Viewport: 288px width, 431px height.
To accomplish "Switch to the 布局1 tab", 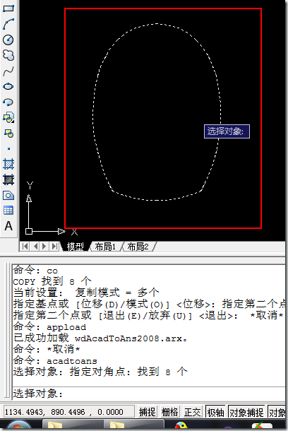I will pos(105,247).
